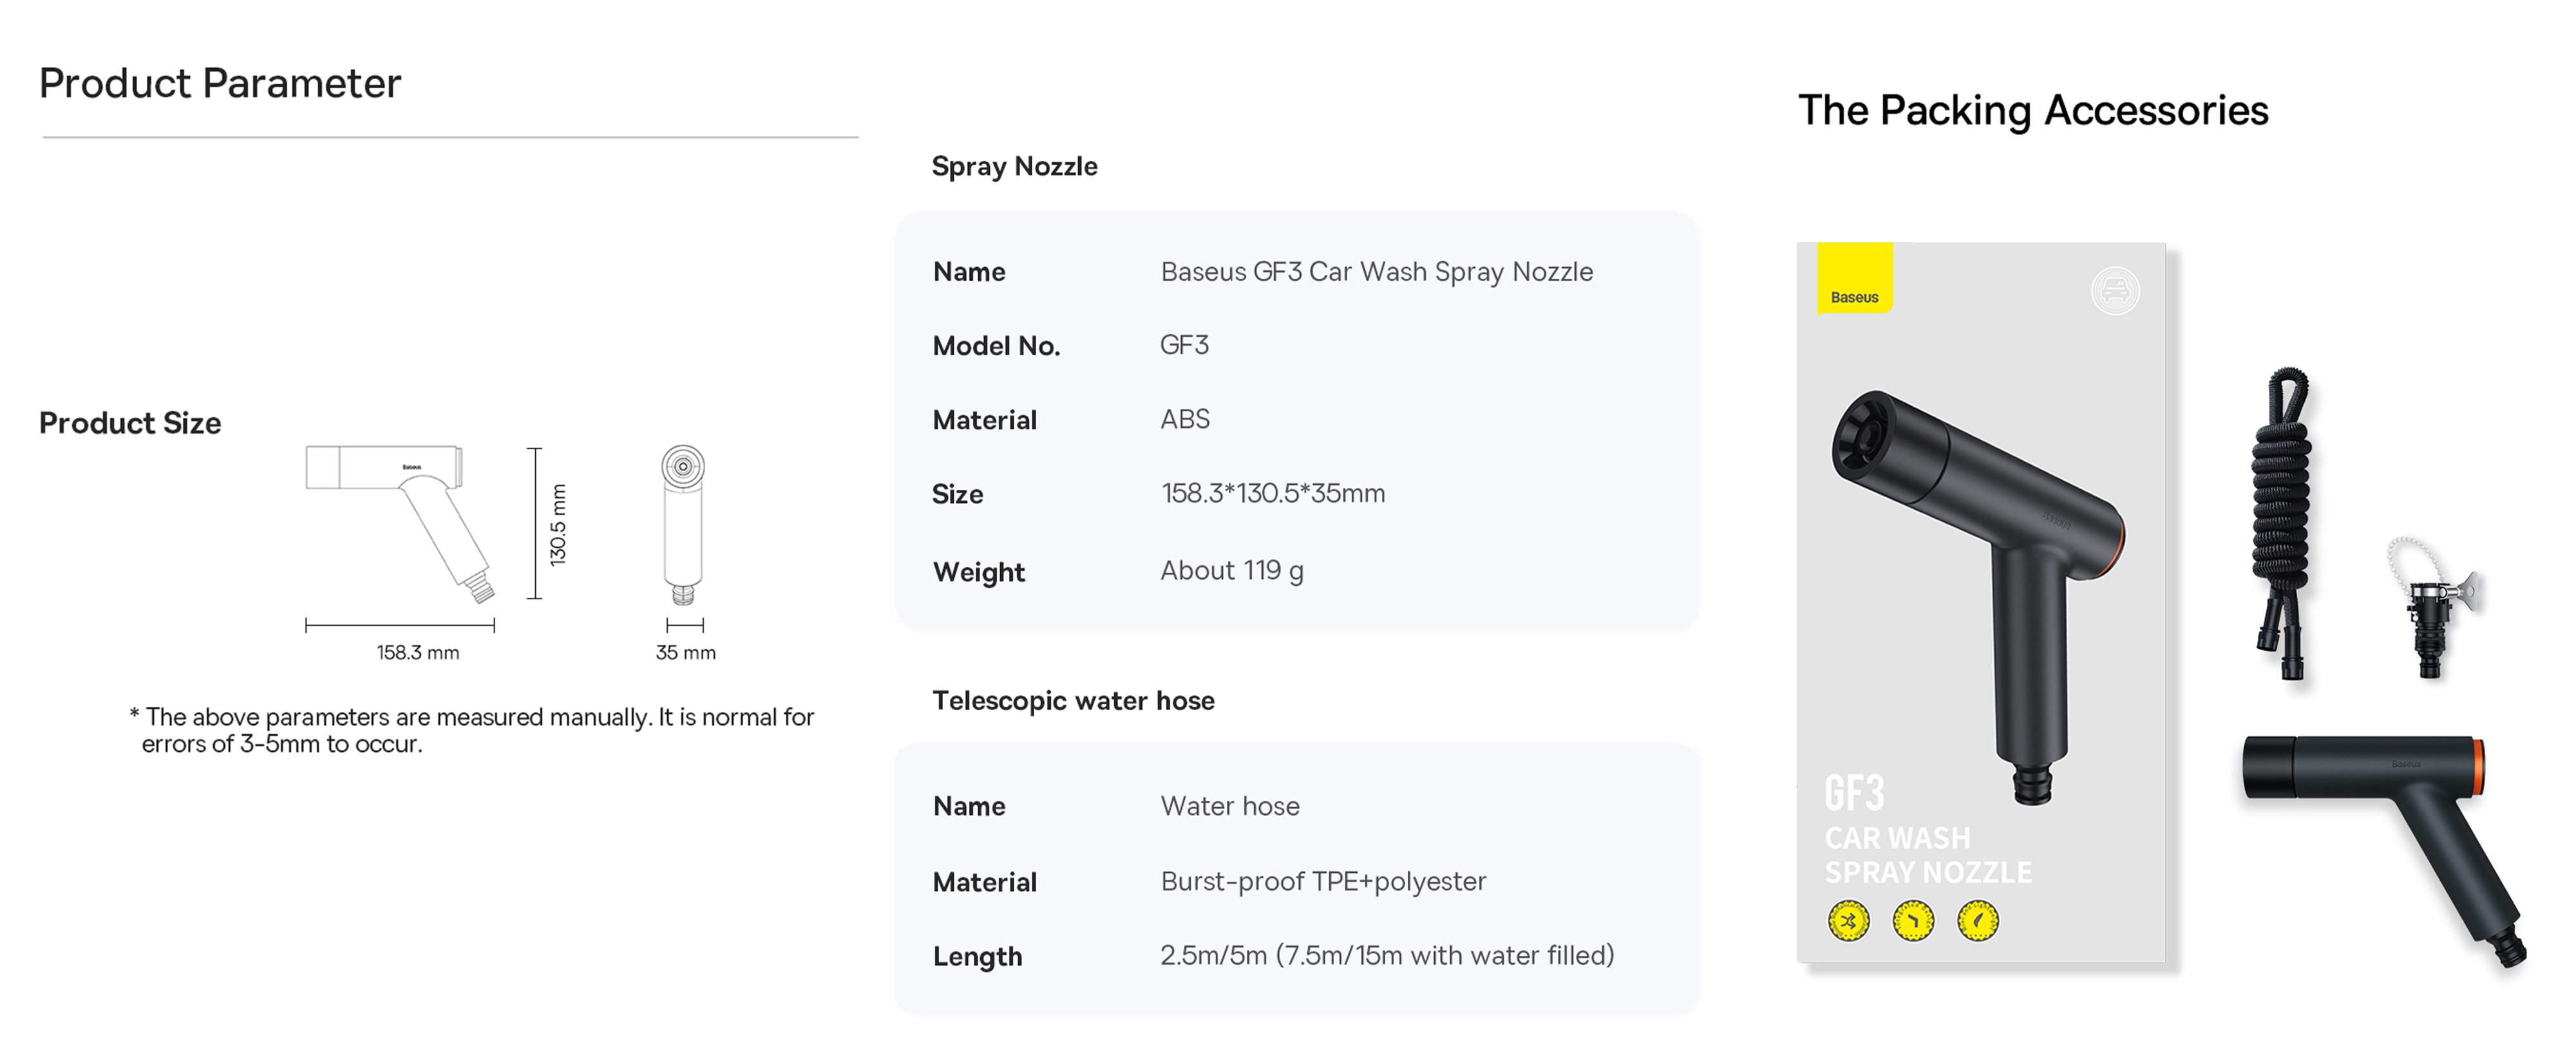This screenshot has width=2576, height=1055.
Task: Click the front-view nozzle size diagram
Action: [684, 525]
